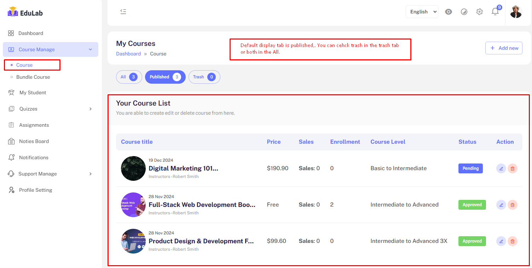Delete the Full-Stack Web Development course
The width and height of the screenshot is (532, 268).
[x=512, y=205]
